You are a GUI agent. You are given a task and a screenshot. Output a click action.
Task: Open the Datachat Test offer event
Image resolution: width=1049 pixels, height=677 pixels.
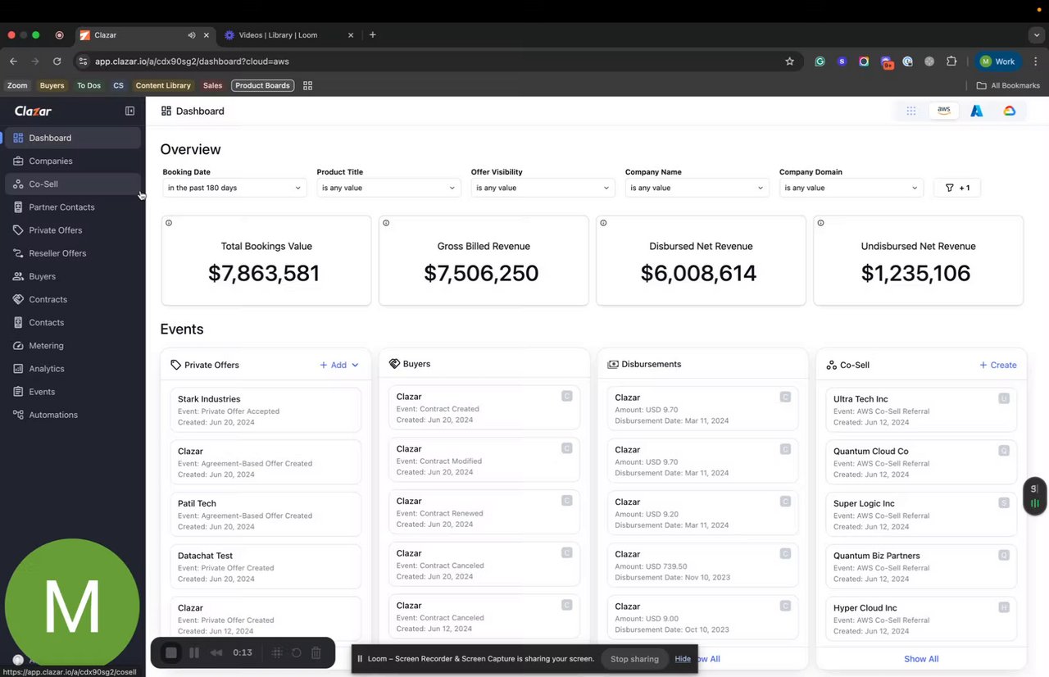click(266, 566)
